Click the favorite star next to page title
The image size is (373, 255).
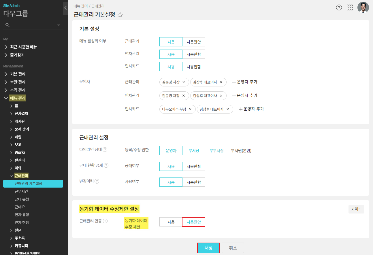coord(120,15)
